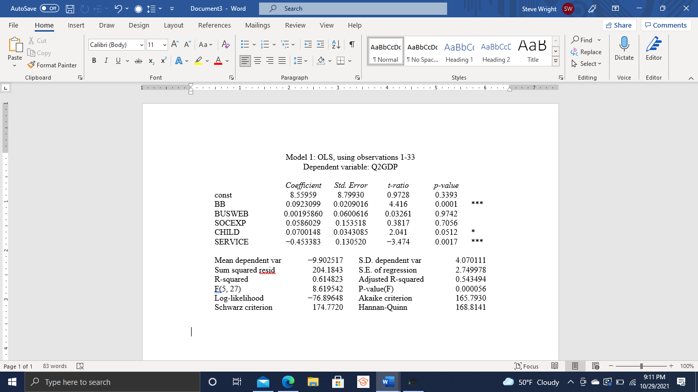Viewport: 698px width, 392px height.
Task: Click the 83 words count in status bar
Action: (55, 366)
